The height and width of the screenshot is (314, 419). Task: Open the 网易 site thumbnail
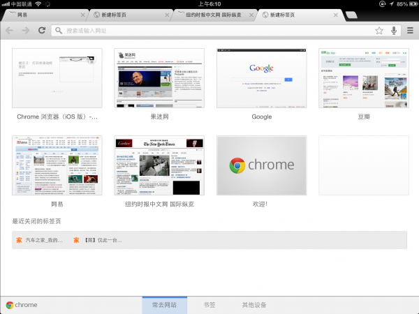(57, 165)
